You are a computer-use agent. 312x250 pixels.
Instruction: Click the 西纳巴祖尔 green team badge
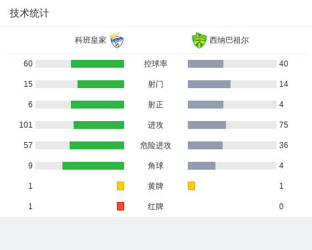199,40
